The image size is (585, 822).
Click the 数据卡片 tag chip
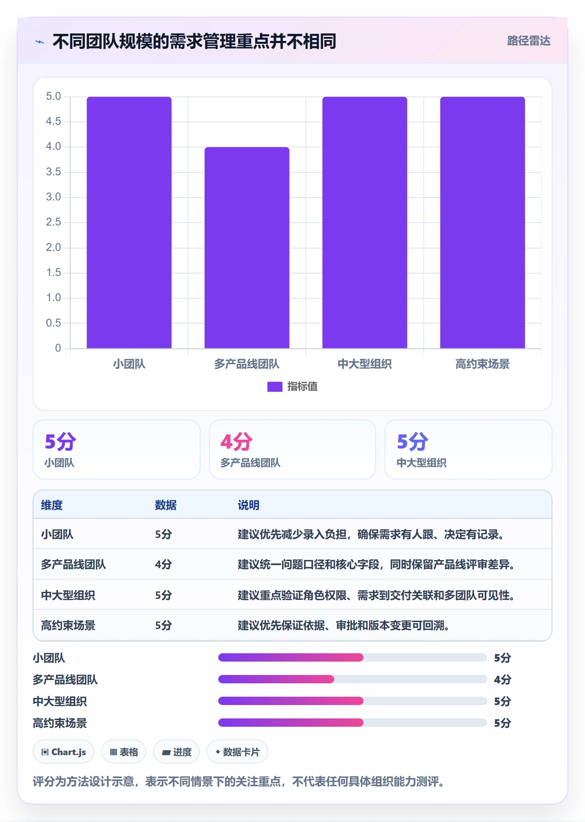pos(237,752)
